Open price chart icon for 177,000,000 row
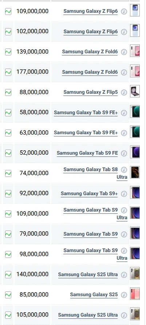The image size is (146, 325). (x=8, y=72)
